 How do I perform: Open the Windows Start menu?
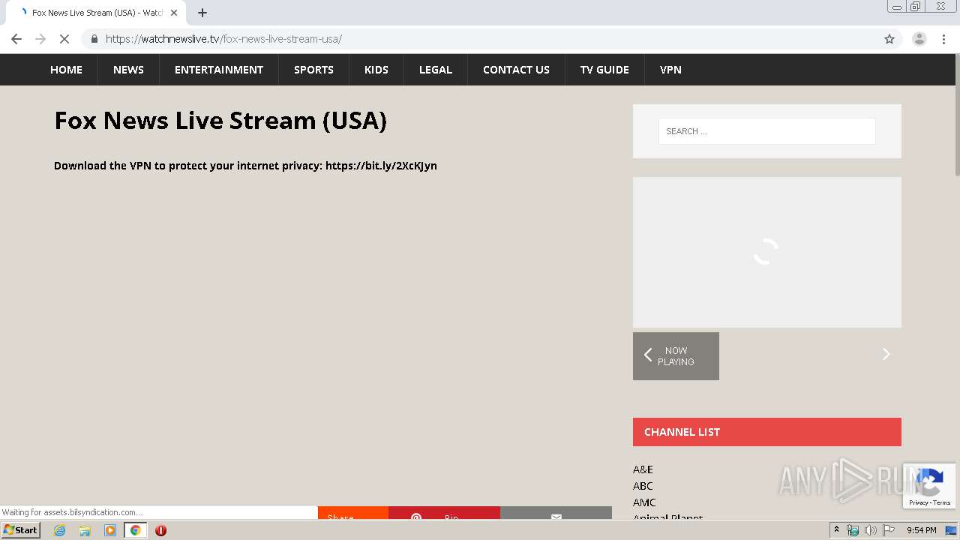[x=21, y=530]
